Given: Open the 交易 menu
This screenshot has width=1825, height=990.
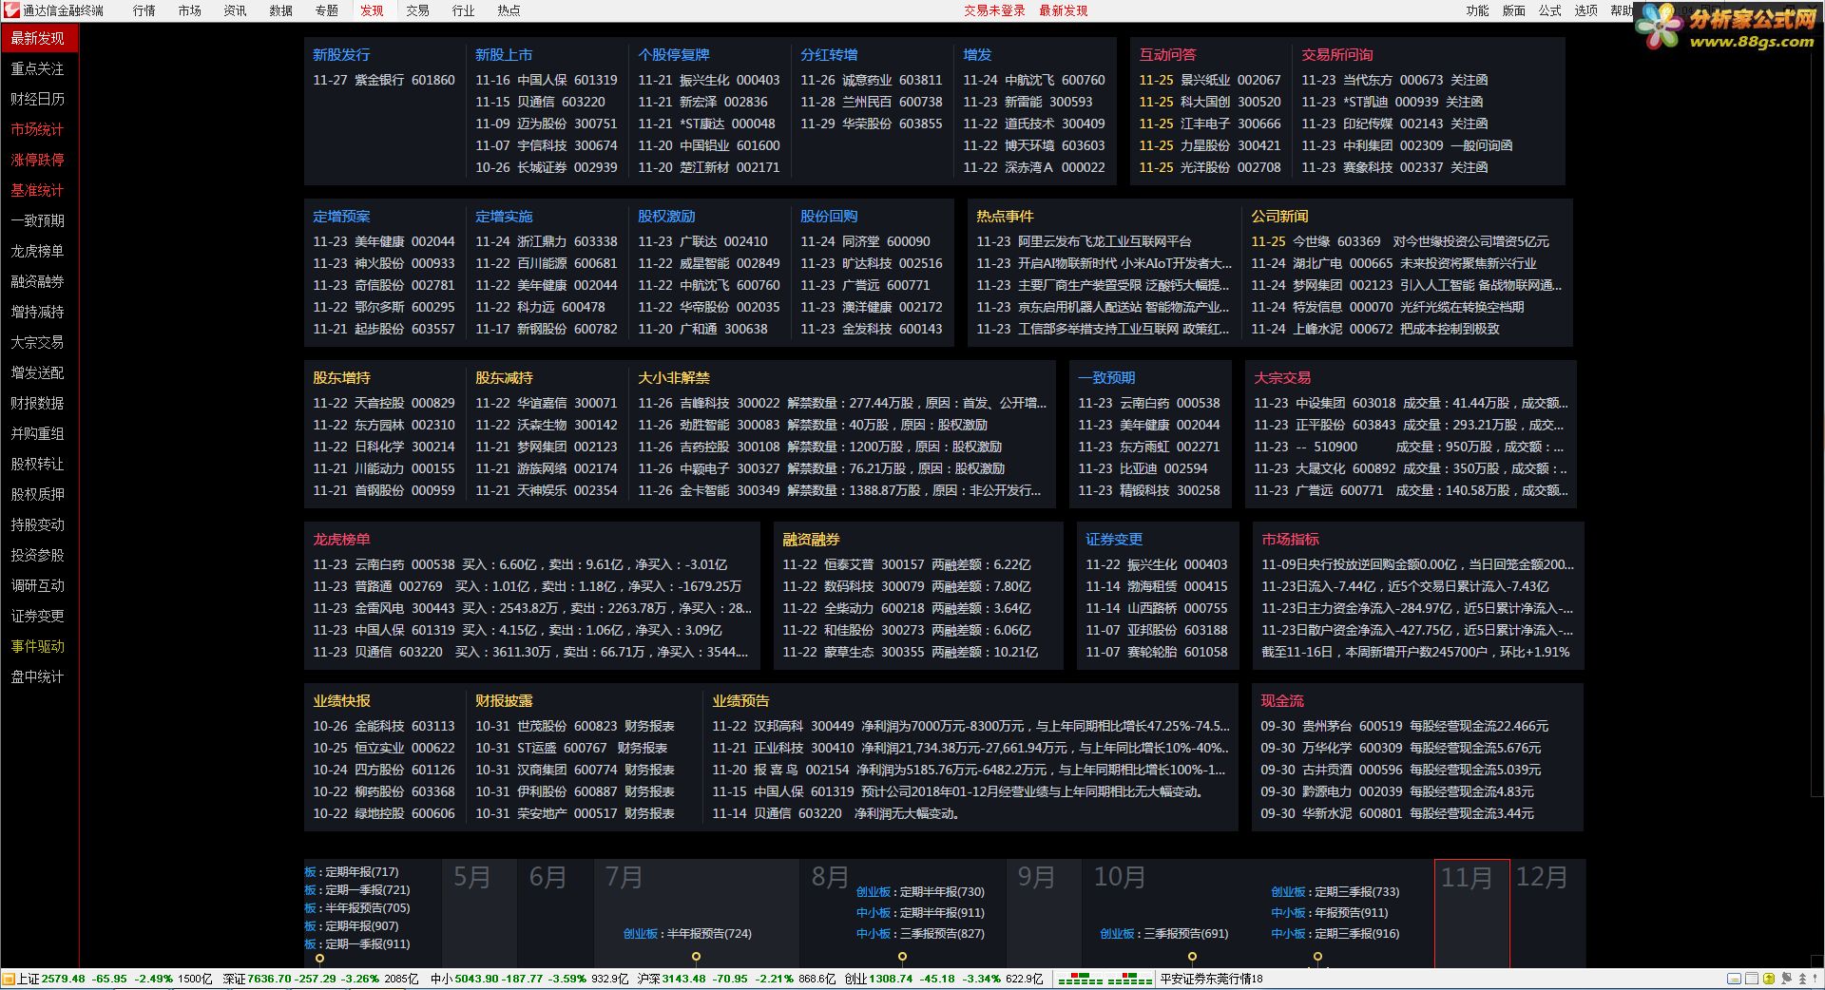Looking at the screenshot, I should tap(418, 10).
